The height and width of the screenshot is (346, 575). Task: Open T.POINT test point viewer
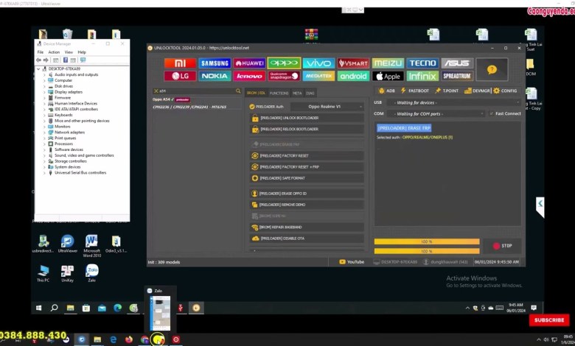coord(446,91)
